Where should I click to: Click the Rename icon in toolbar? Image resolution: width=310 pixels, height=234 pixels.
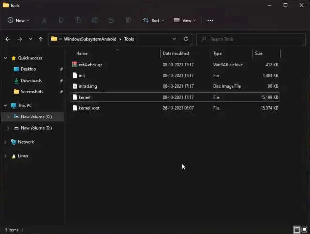coord(94,20)
